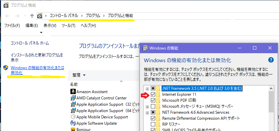Expand the Microsoft メッセージ キュー (MSMQ) tree node
Screen dimensions: 279x131
click(x=147, y=107)
